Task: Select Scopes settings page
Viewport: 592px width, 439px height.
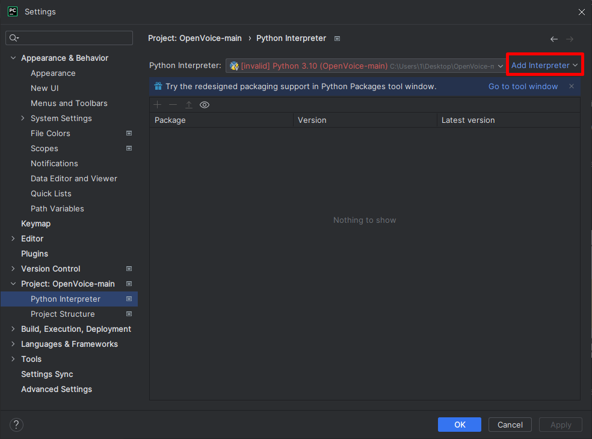Action: click(x=44, y=149)
